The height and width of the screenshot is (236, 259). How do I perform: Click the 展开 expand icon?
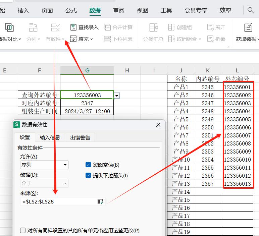point(211,27)
